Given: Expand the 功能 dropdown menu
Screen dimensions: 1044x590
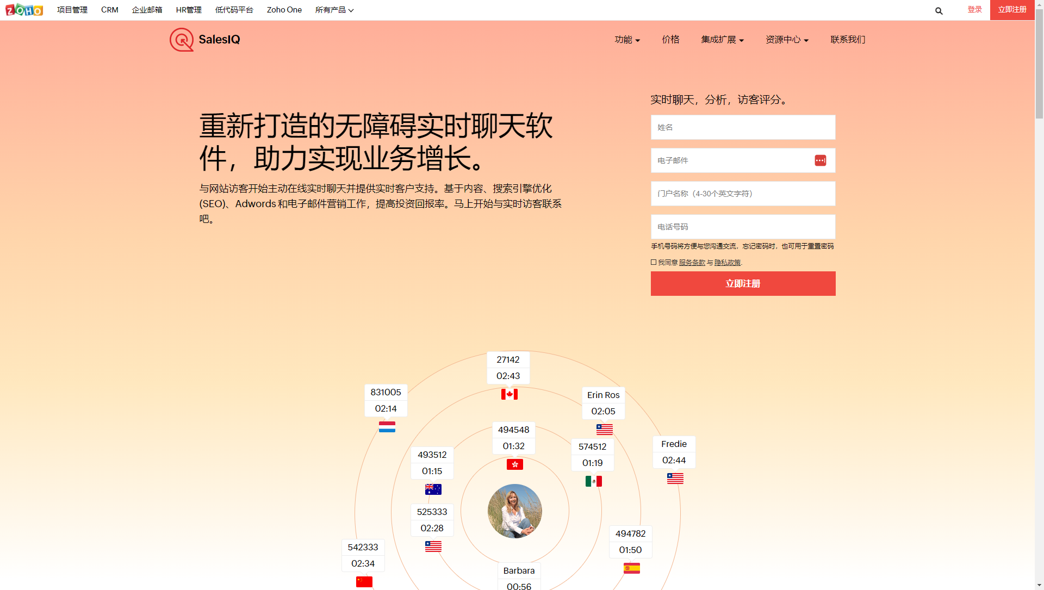Looking at the screenshot, I should (627, 40).
